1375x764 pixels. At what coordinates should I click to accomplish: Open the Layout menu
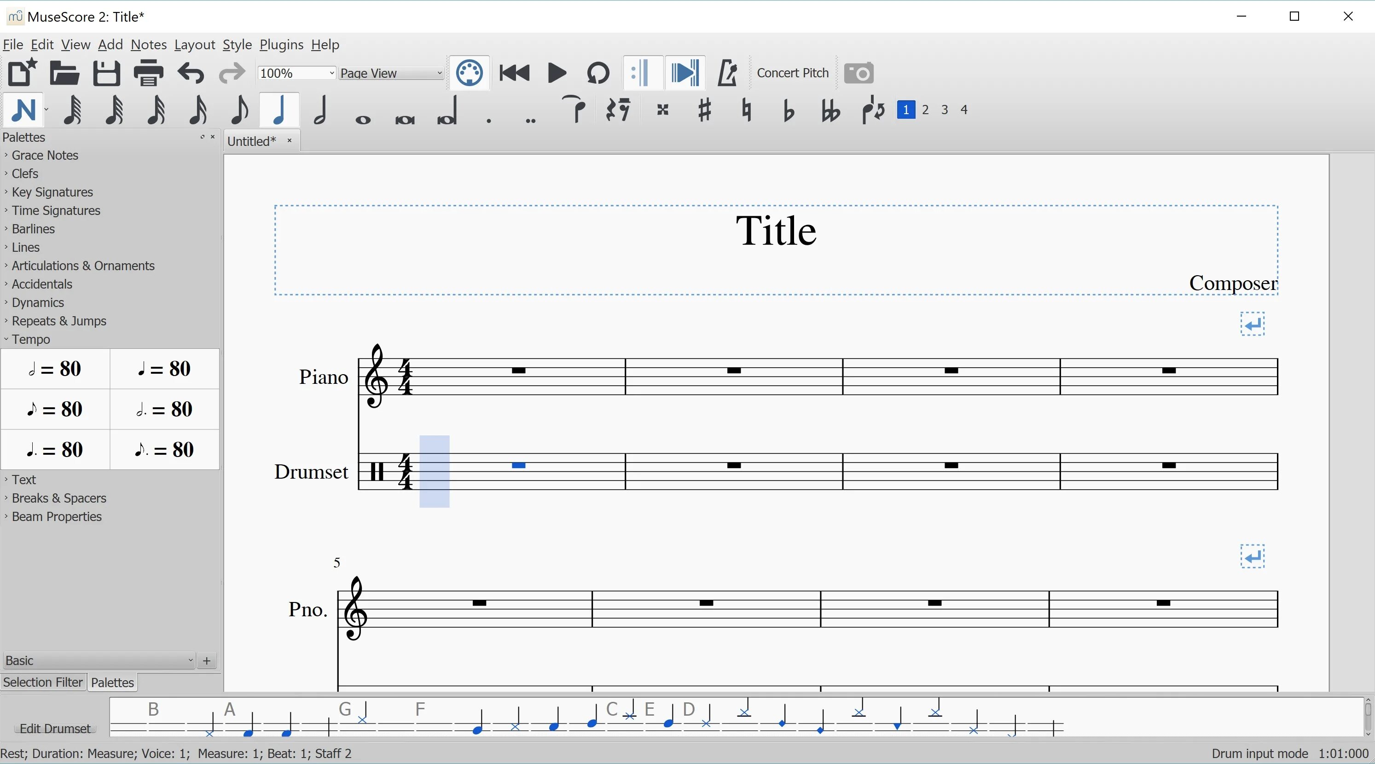pos(194,45)
